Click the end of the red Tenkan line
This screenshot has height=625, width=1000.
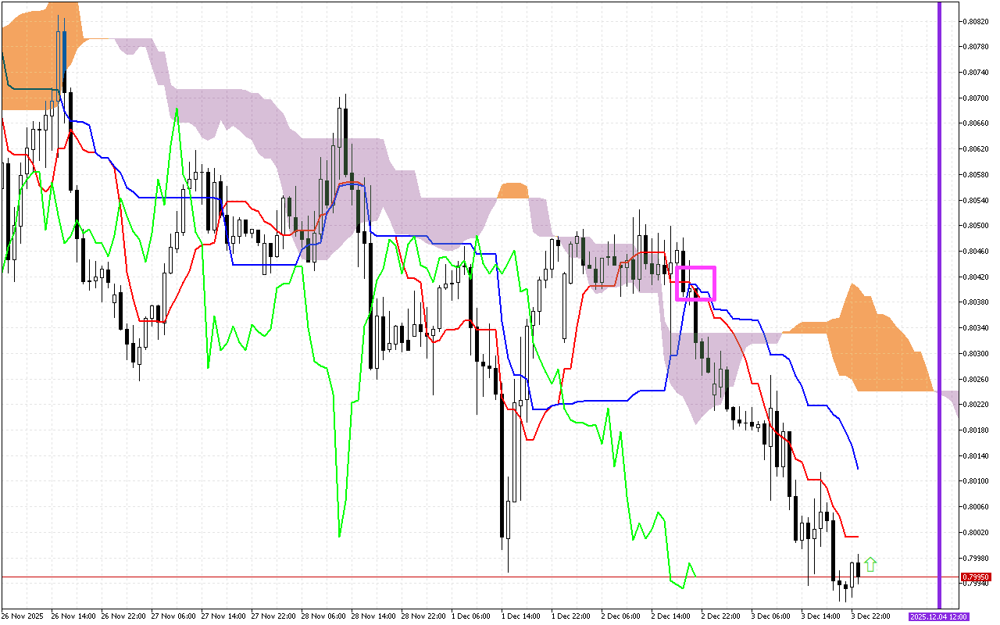click(858, 536)
